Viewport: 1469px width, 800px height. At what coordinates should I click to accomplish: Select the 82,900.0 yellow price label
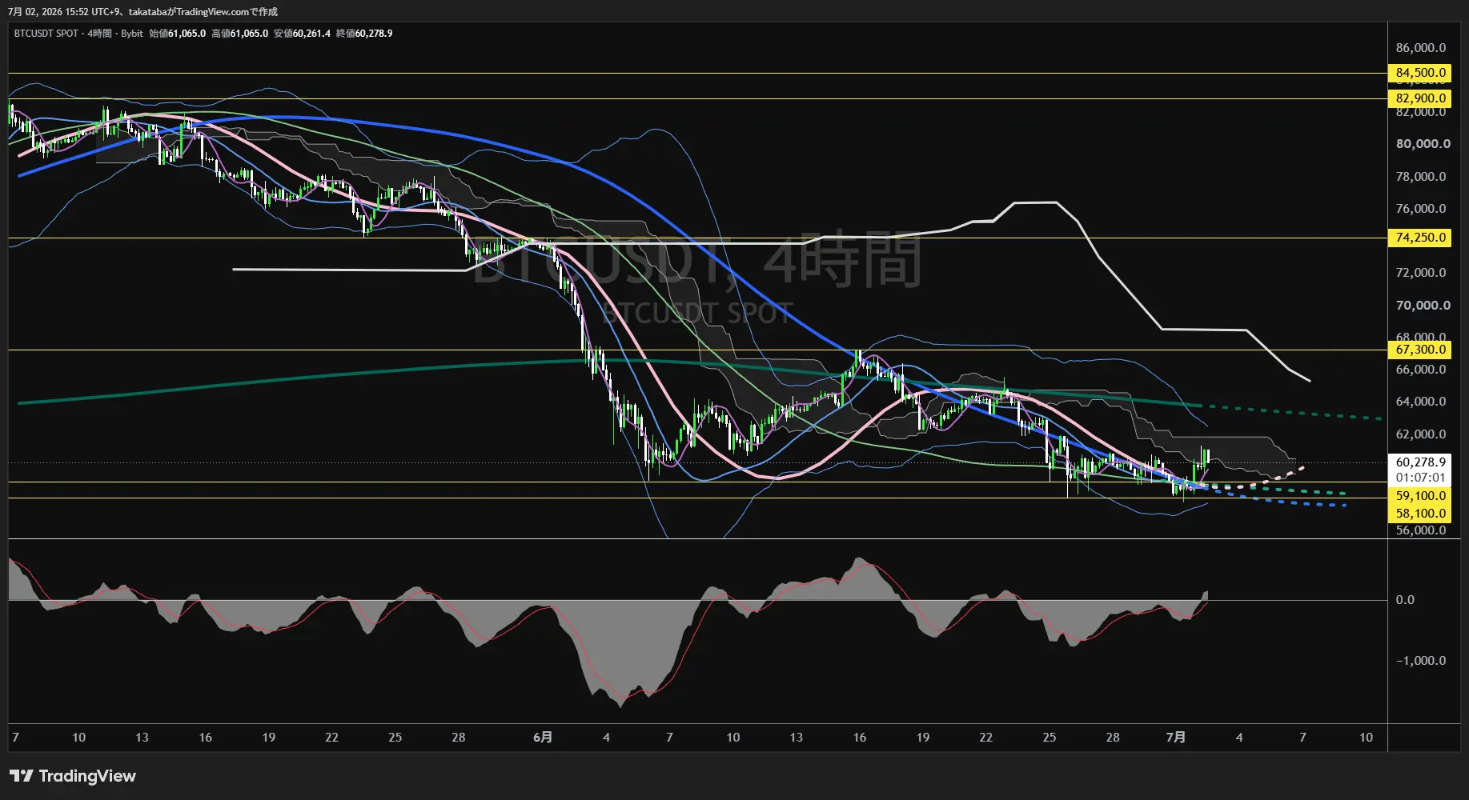[x=1419, y=98]
